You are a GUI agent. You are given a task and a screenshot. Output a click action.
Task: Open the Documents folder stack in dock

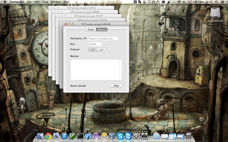coord(156,136)
